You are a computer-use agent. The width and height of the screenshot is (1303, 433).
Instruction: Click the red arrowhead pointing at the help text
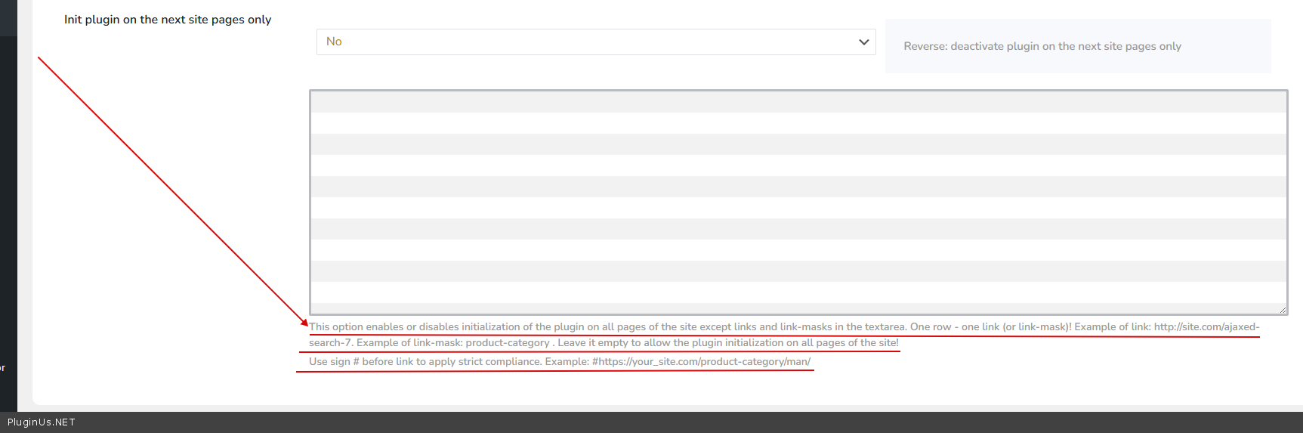(x=304, y=323)
